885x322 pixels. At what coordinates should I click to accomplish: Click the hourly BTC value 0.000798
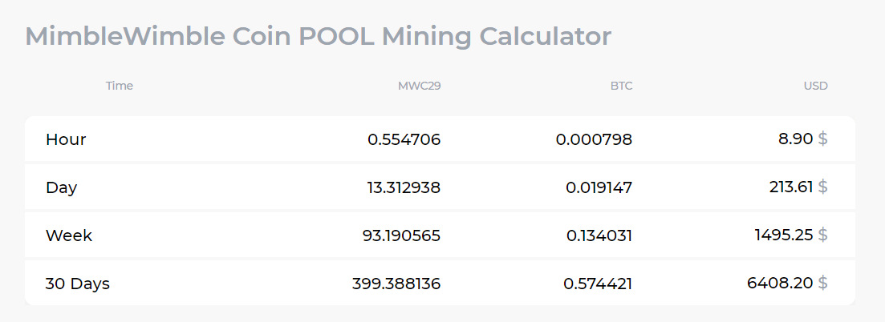click(x=594, y=139)
